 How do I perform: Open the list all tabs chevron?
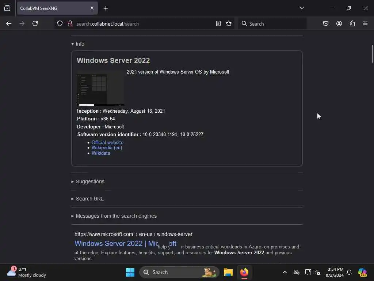point(301,8)
